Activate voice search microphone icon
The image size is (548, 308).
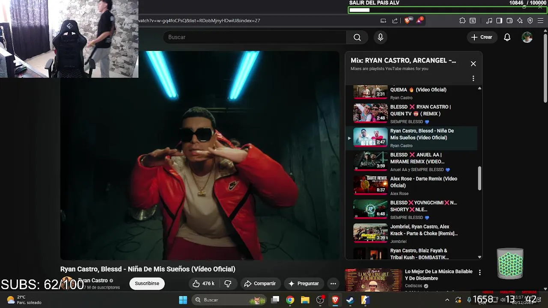tap(380, 37)
